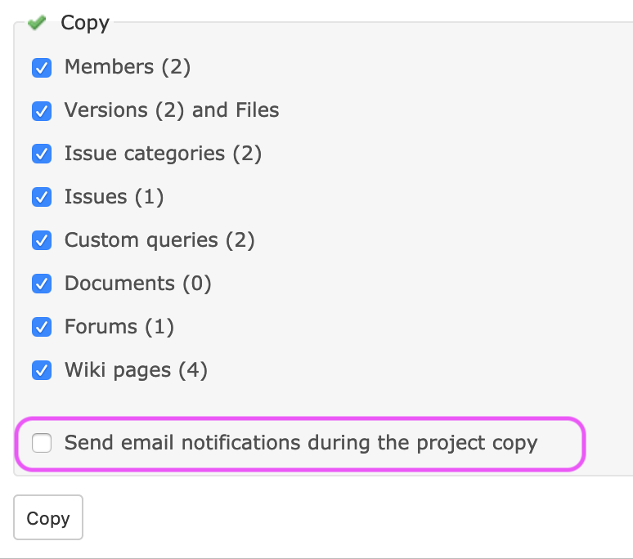Click the green check-all icon beside Copy legend
633x559 pixels.
[x=37, y=23]
